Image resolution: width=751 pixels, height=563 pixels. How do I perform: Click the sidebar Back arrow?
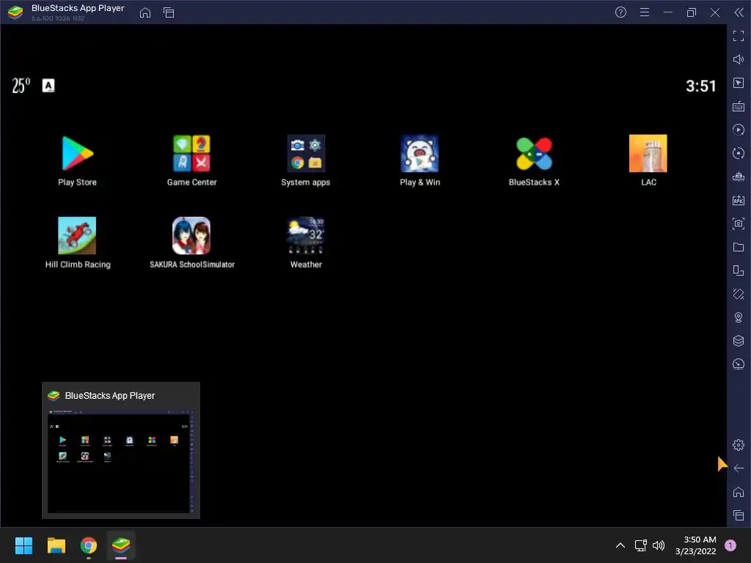(x=739, y=468)
